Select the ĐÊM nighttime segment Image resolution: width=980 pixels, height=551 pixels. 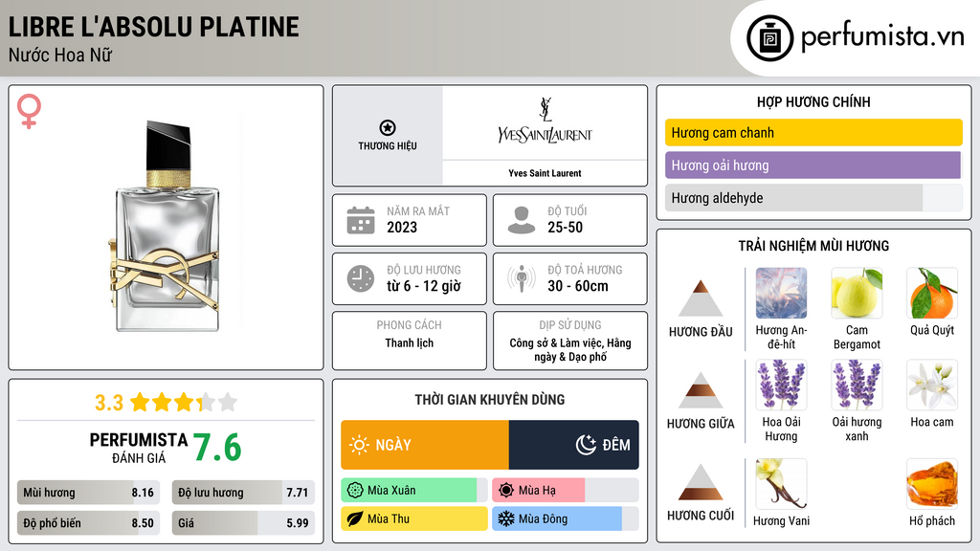(573, 445)
